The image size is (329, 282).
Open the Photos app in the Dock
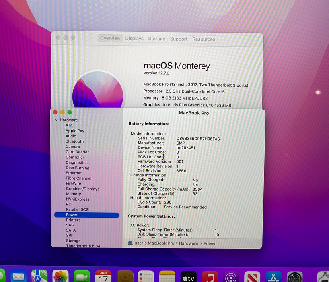tap(60, 276)
